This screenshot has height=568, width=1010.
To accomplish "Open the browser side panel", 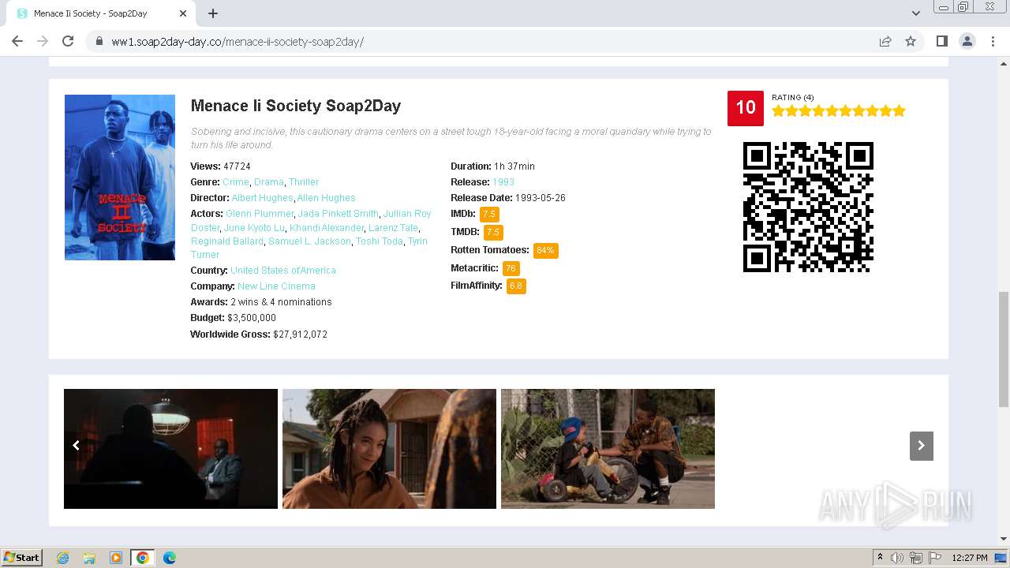I will click(941, 41).
